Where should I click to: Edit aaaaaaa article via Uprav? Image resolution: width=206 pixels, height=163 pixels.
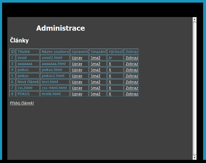(77, 64)
